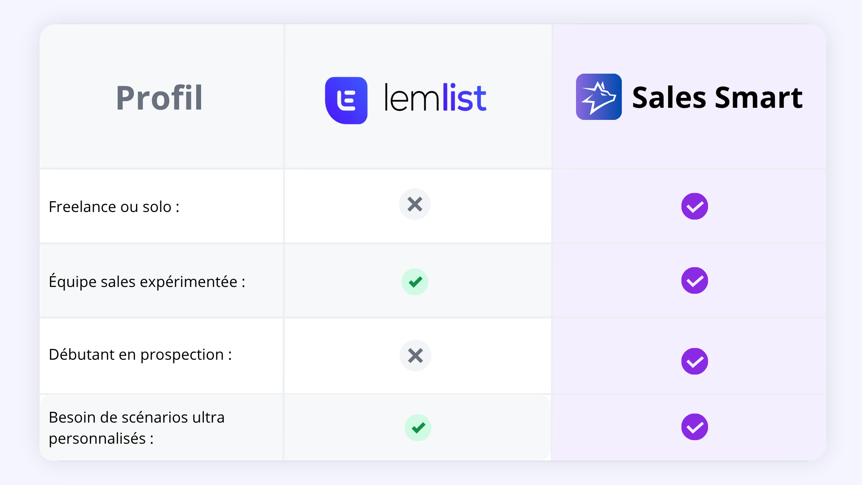Click the Sales Smart wolf logo icon

pos(598,97)
